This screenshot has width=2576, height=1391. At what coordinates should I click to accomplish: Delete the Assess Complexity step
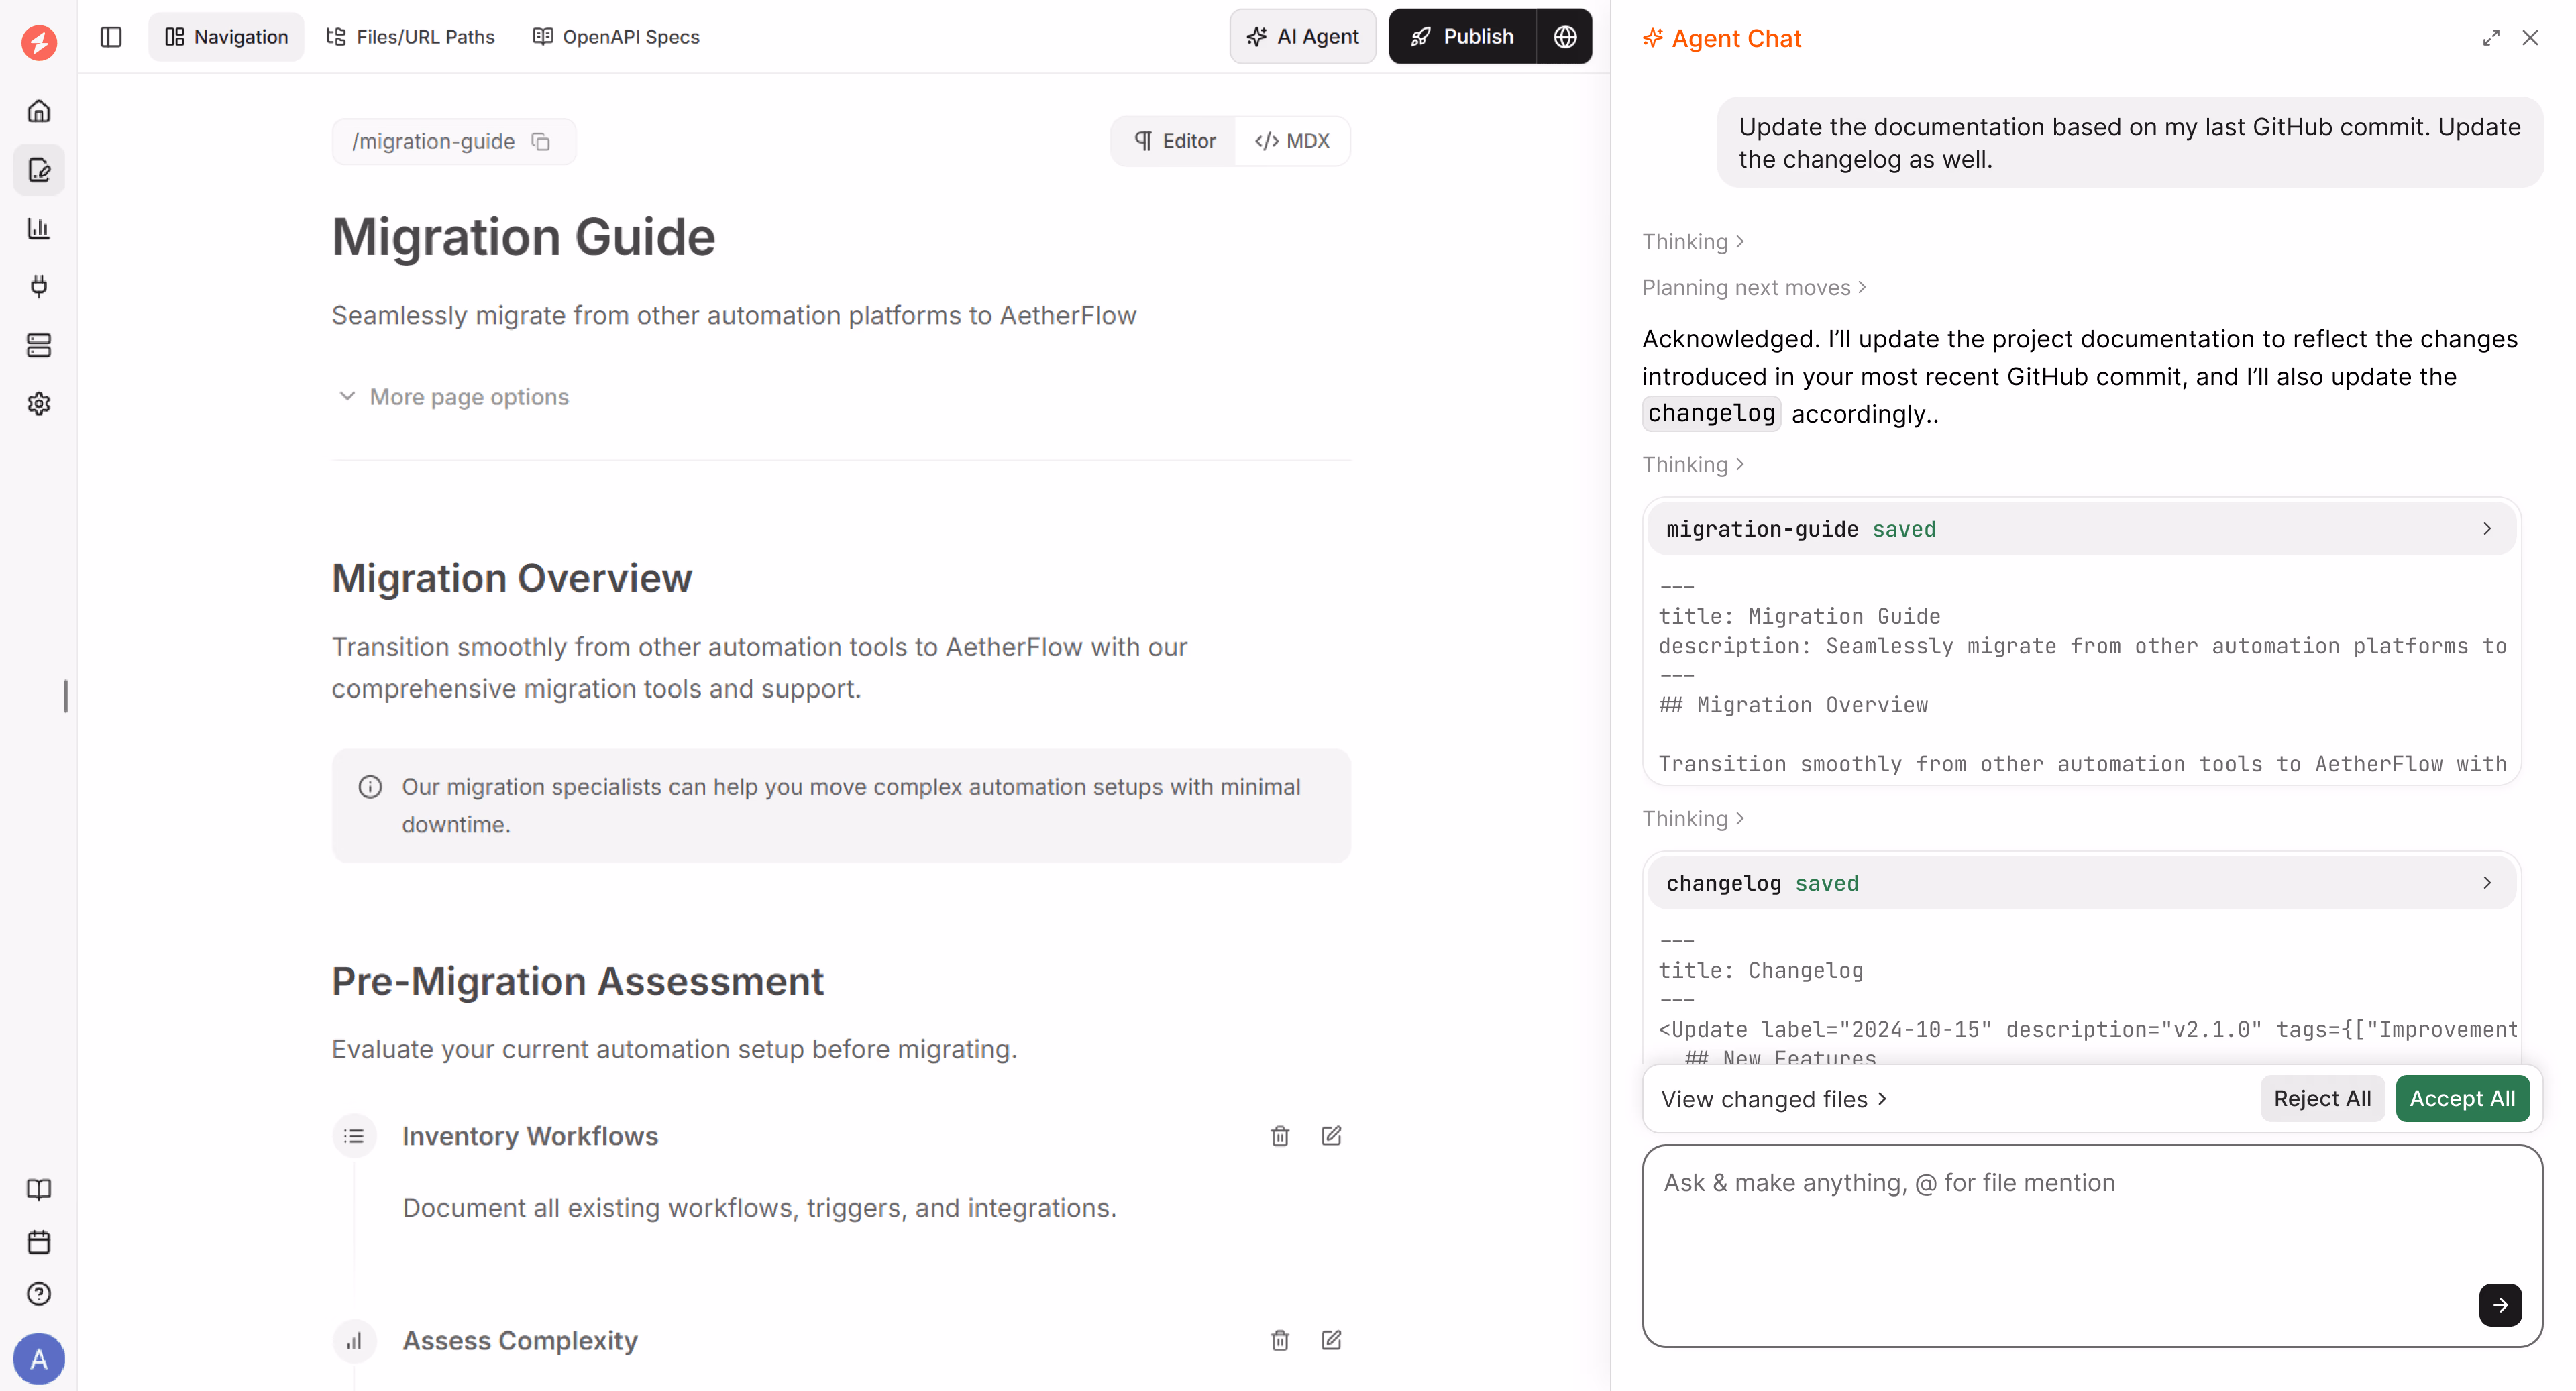(x=1280, y=1340)
